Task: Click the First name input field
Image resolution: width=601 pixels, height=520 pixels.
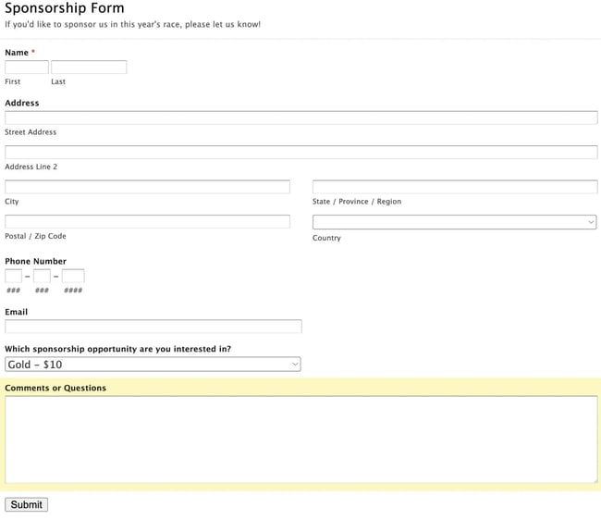Action: (27, 68)
